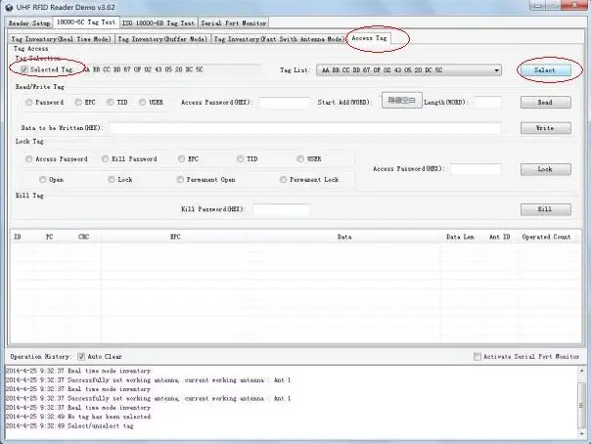
Task: Open Tag Inventory Fast Switch Antenna Mode tab
Action: coord(279,39)
